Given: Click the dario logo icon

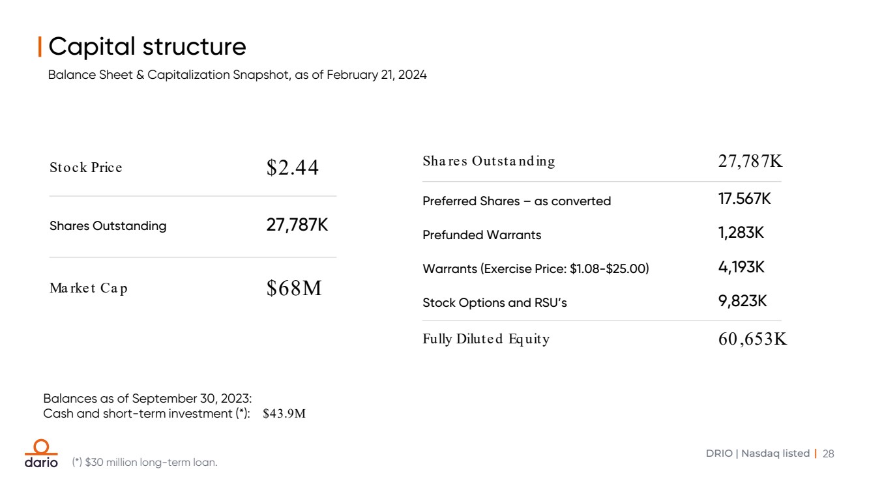Looking at the screenshot, I should click(x=40, y=453).
